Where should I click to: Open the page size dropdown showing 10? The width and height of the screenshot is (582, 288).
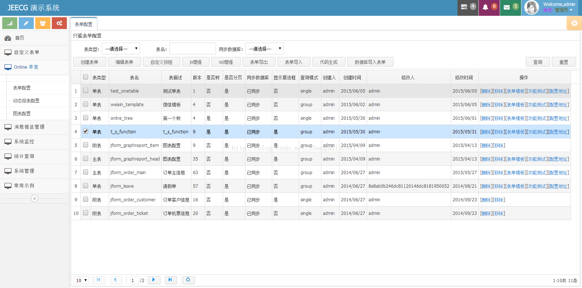[x=82, y=280]
